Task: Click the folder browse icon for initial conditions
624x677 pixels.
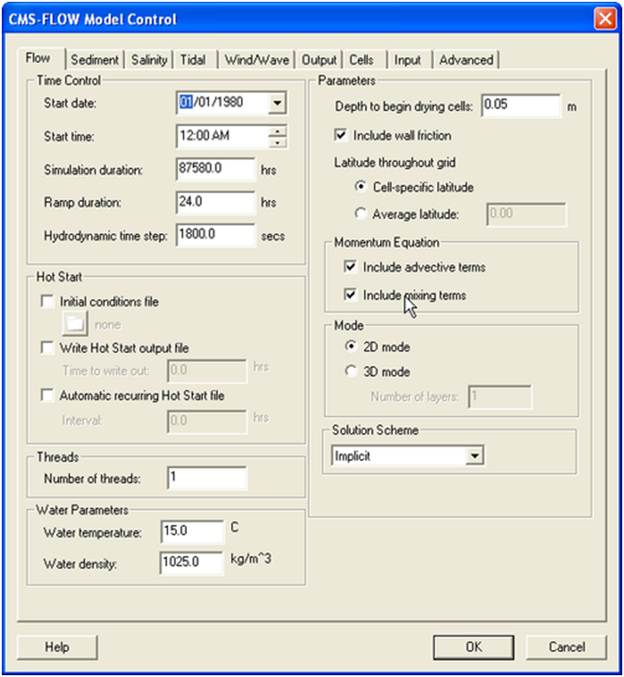Action: [x=75, y=323]
